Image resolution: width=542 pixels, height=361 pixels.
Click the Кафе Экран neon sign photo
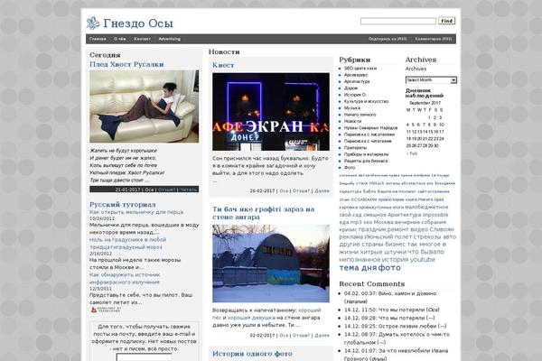pyautogui.click(x=271, y=112)
